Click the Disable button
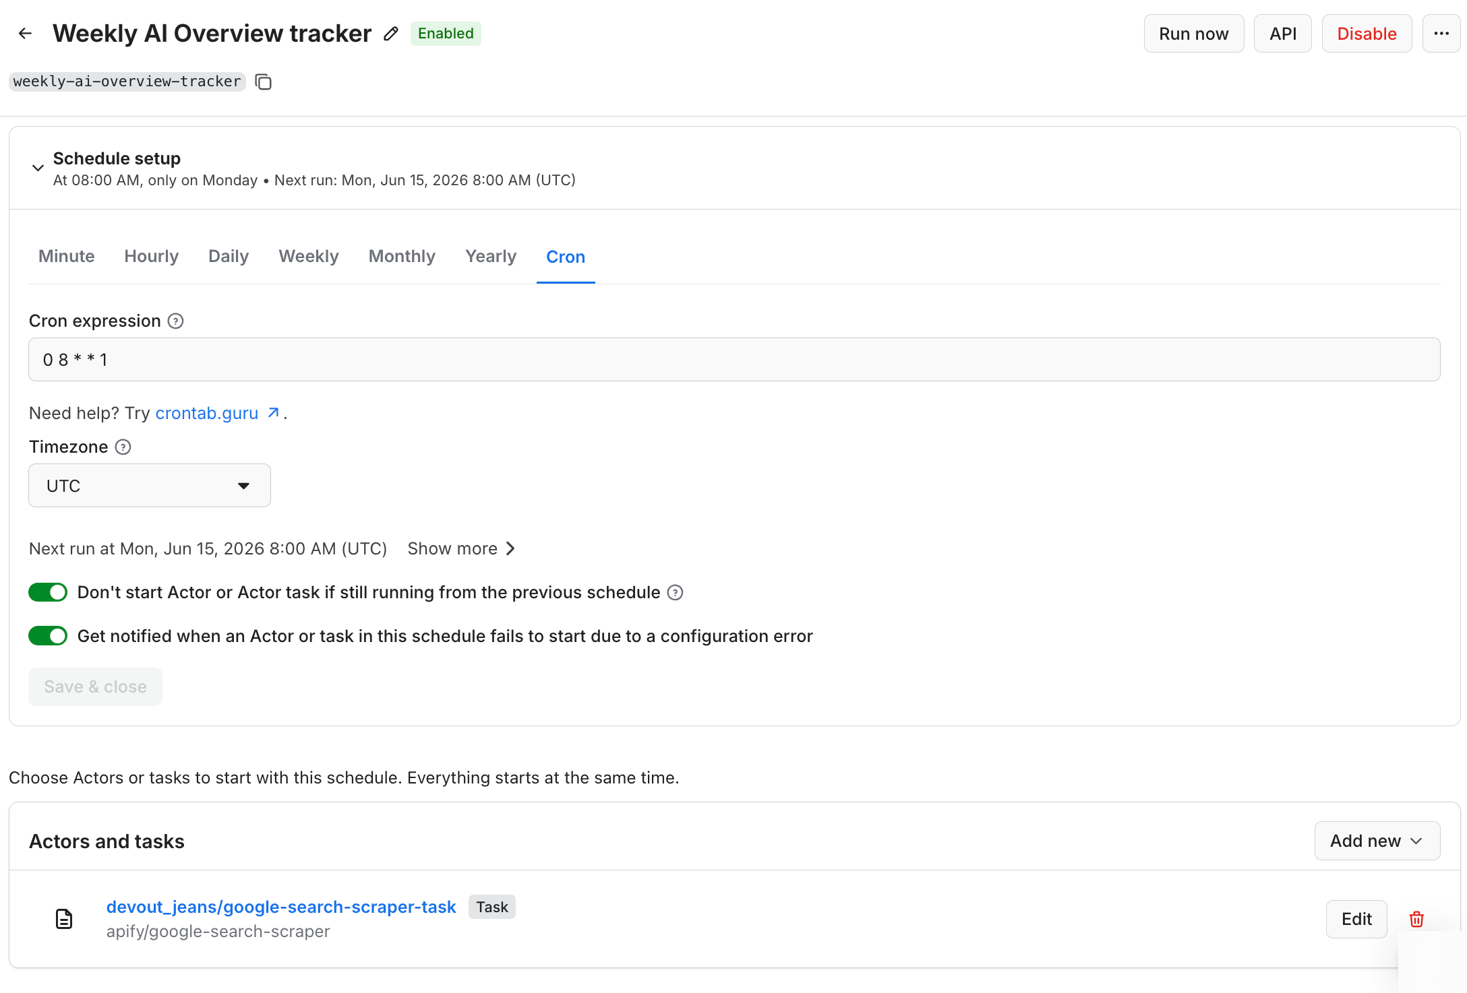This screenshot has height=993, width=1467. tap(1367, 34)
